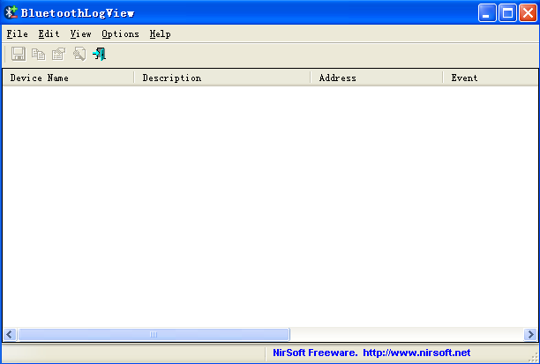540x364 pixels.
Task: Click the horizontal scrollbar right arrow
Action: click(x=530, y=335)
